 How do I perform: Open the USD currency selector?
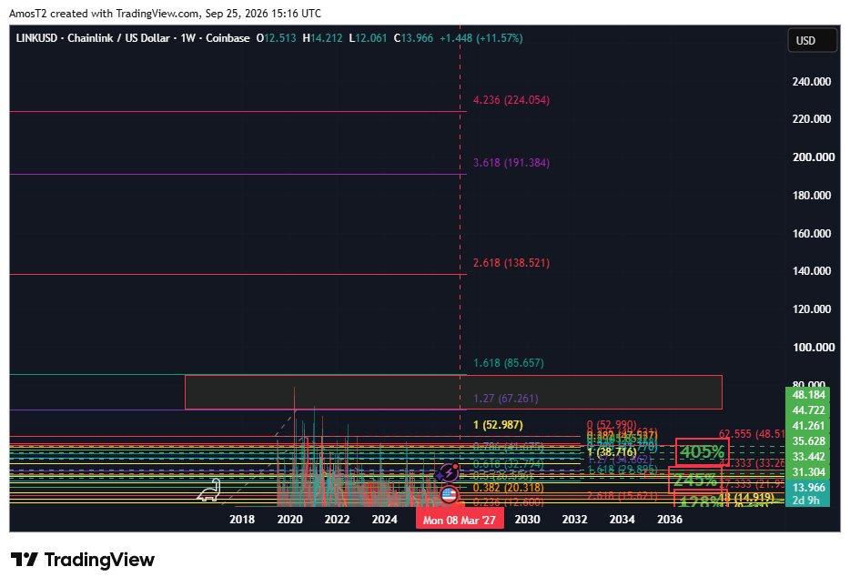pos(812,41)
